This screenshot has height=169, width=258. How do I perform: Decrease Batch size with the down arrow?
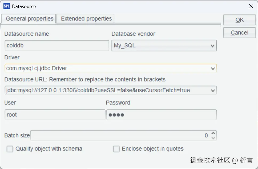point(213,138)
